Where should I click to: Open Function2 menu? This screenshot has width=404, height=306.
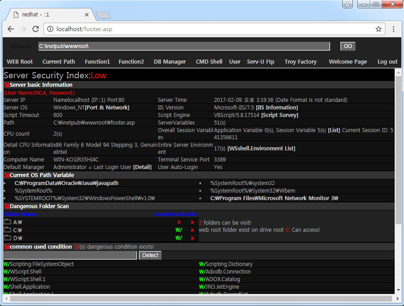click(131, 62)
